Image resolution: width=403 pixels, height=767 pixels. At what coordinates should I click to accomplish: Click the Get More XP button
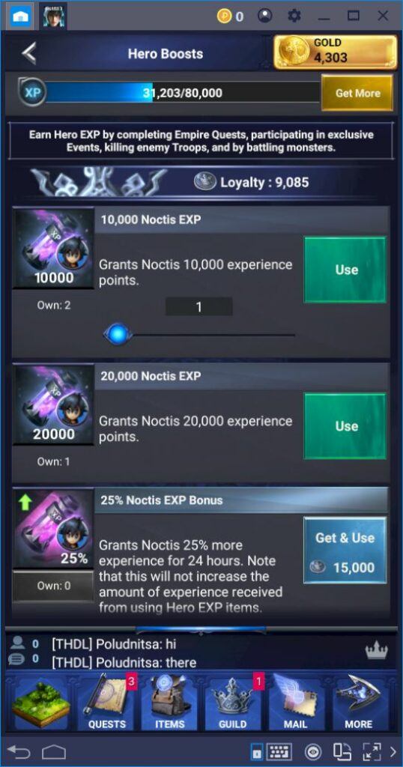357,93
